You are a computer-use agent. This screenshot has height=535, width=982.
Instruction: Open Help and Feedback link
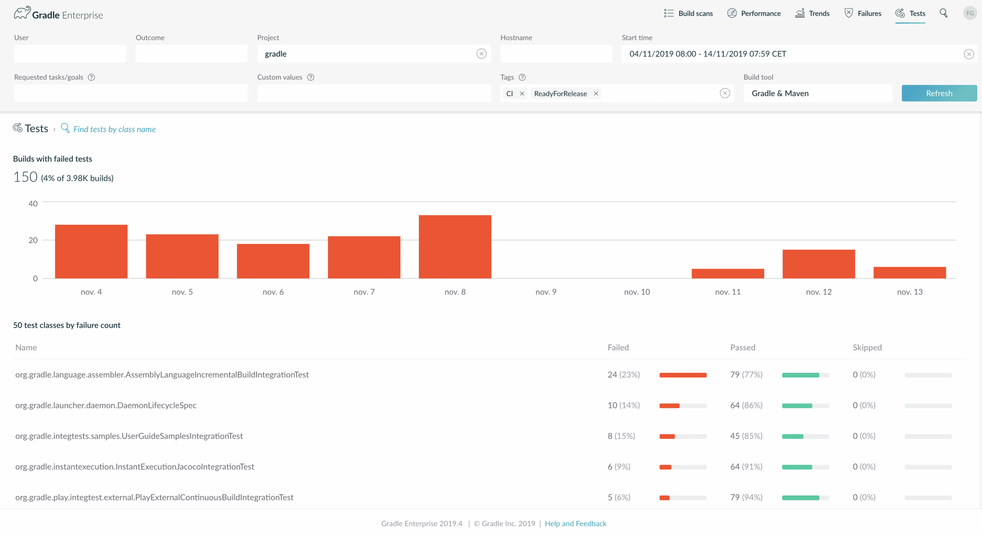pyautogui.click(x=575, y=523)
